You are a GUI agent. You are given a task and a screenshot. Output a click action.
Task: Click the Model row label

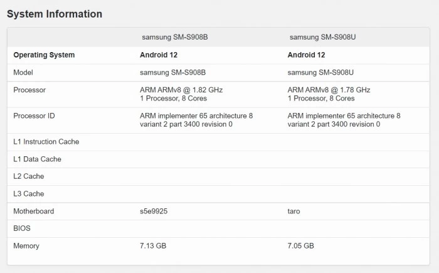tap(23, 73)
